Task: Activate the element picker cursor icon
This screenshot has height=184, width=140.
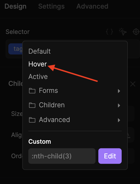Action: coord(123,32)
